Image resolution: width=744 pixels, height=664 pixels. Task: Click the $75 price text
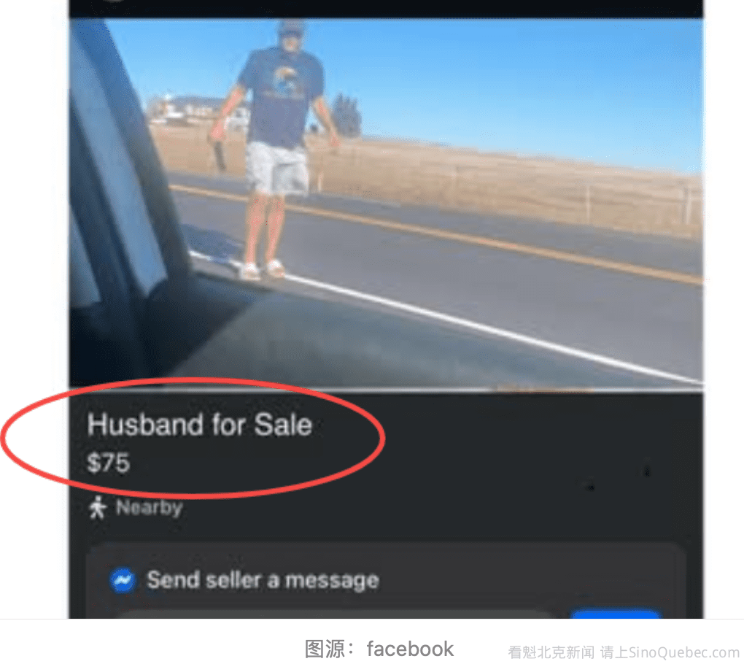tap(108, 463)
